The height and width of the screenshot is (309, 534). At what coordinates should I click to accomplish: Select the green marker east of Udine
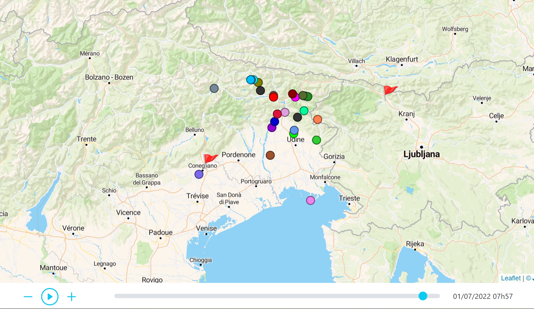pos(317,140)
